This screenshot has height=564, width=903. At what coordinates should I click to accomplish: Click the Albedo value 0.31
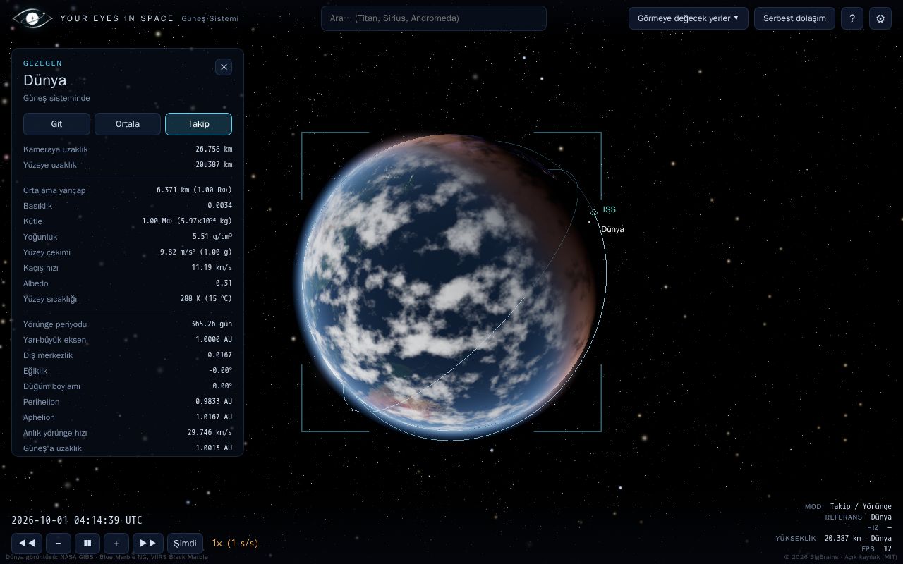(x=224, y=283)
